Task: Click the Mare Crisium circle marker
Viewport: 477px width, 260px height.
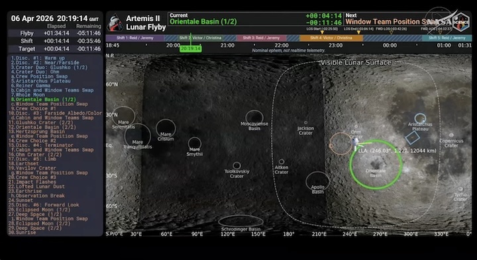Action: 166,128
